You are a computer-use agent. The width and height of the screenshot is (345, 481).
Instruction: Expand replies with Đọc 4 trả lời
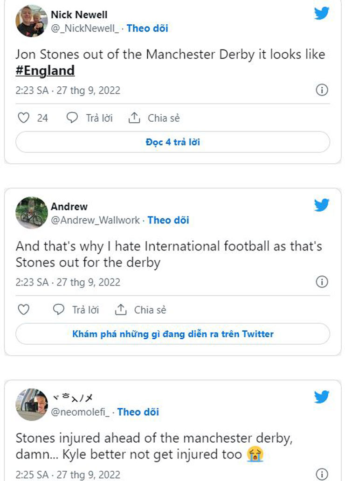coord(172,142)
